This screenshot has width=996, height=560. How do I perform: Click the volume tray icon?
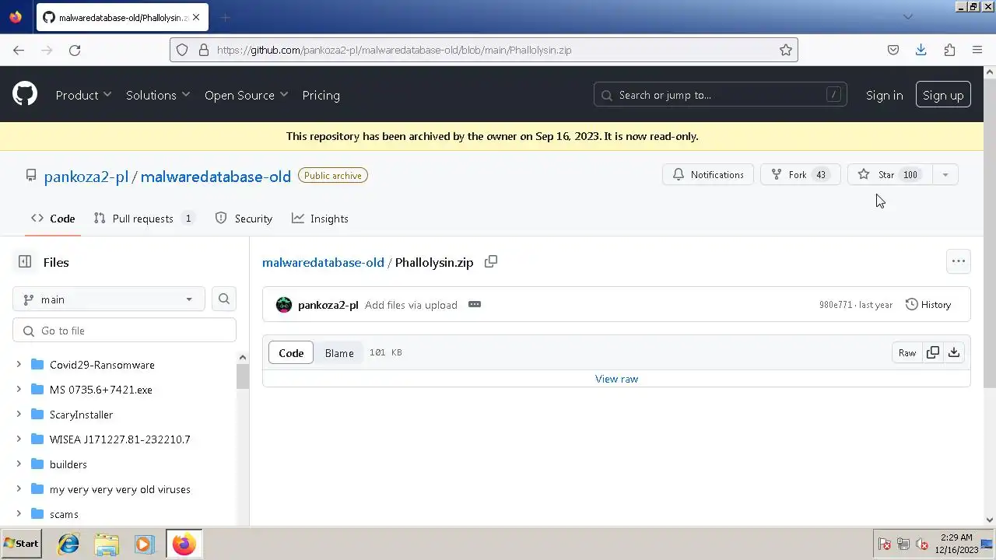tap(922, 544)
